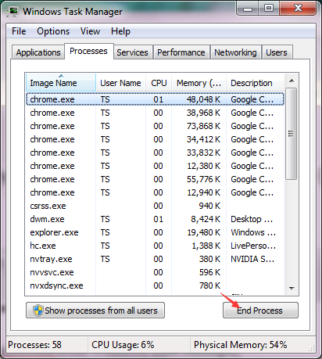Click the process list scrollbar thumb
Screen dimensions: 322x359
[292, 134]
